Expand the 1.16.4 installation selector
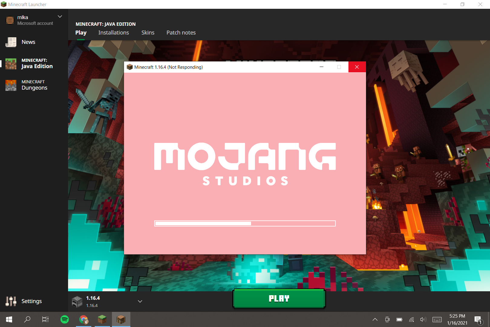Image resolution: width=490 pixels, height=327 pixels. tap(140, 301)
